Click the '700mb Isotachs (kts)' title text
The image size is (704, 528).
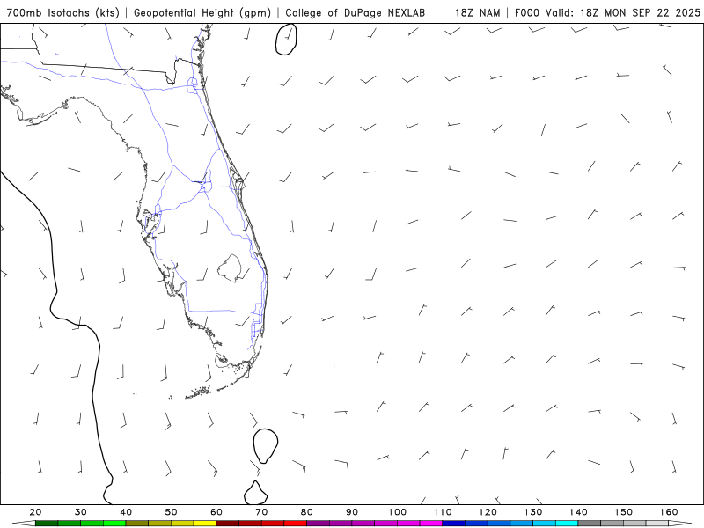pos(62,13)
